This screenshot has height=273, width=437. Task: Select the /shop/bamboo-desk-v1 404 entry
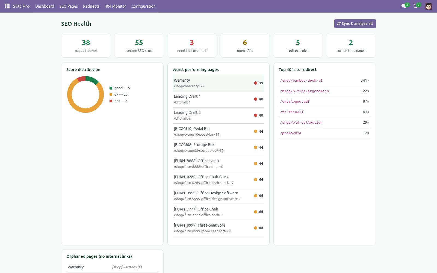coord(324,81)
